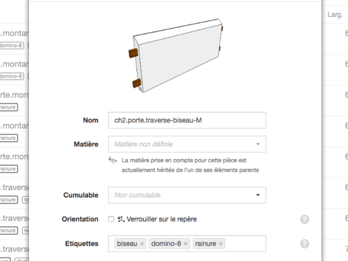Click the Matière dropdown arrow
This screenshot has height=261, width=348.
pos(258,144)
